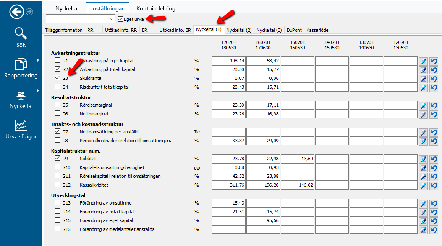Reset the G6 Nettomarginal row
442x246 pixels.
[434, 114]
